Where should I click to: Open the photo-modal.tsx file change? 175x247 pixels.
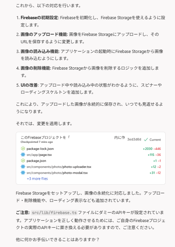[x=57, y=173]
